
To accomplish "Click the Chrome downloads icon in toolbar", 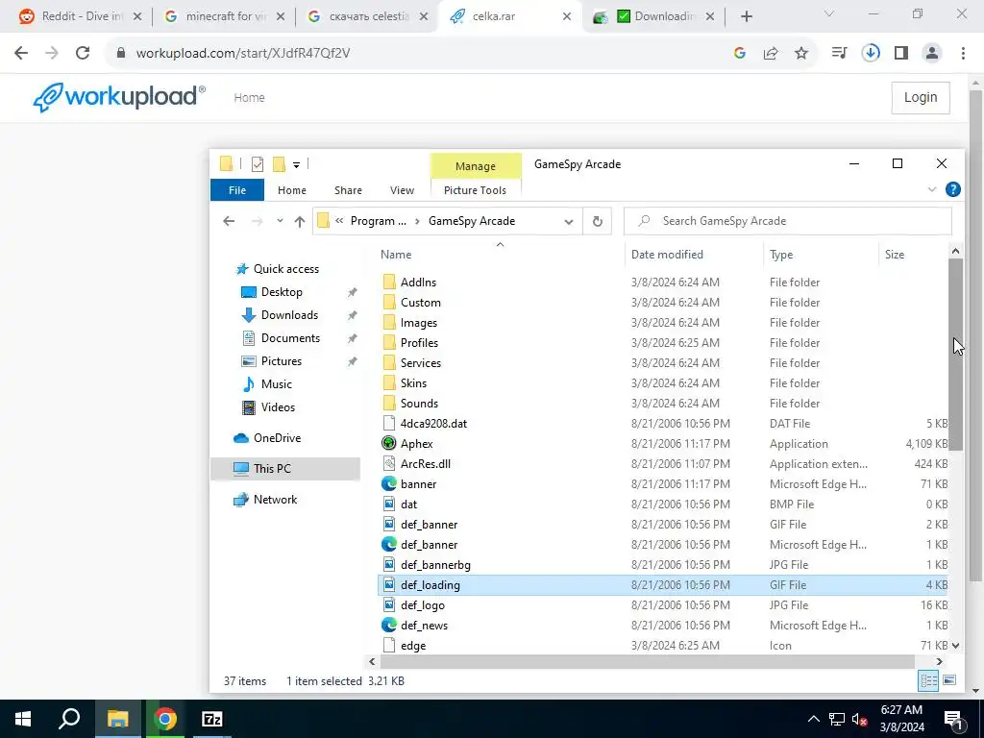I will pyautogui.click(x=871, y=53).
